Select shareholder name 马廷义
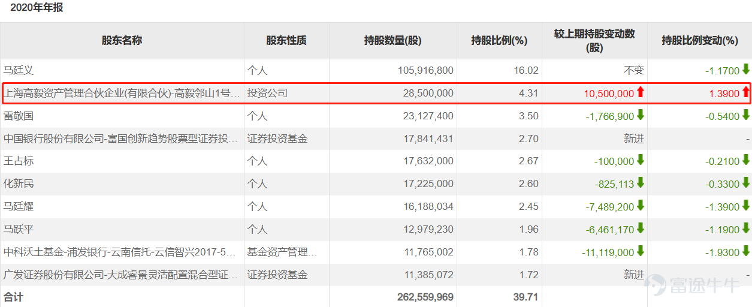Viewport: 752px width, 307px height. pos(19,70)
